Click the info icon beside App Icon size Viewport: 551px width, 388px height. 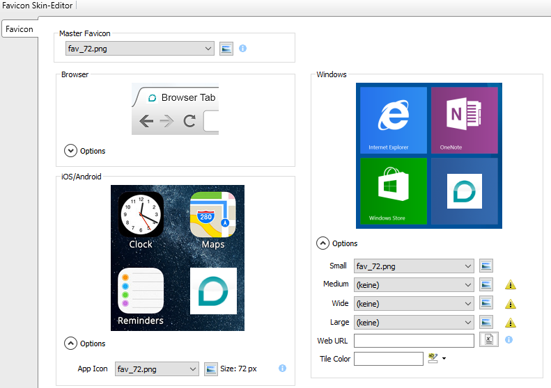pyautogui.click(x=282, y=369)
